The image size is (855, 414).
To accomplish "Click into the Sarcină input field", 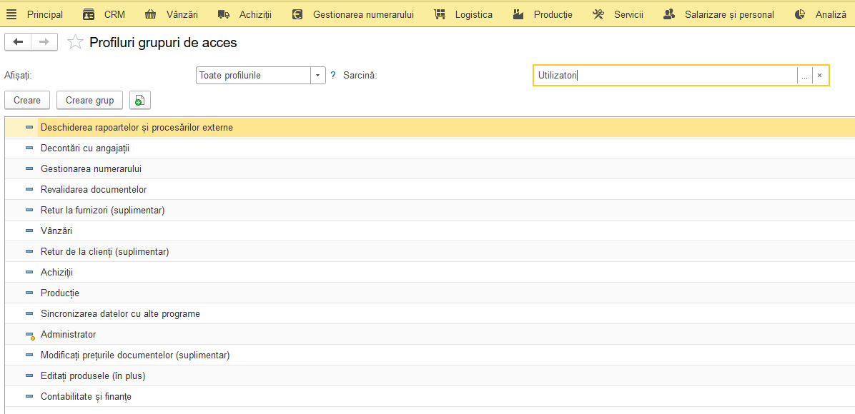I will 665,75.
